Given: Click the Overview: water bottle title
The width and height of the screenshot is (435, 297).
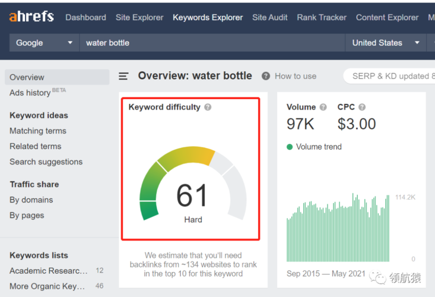Looking at the screenshot, I should [x=195, y=76].
